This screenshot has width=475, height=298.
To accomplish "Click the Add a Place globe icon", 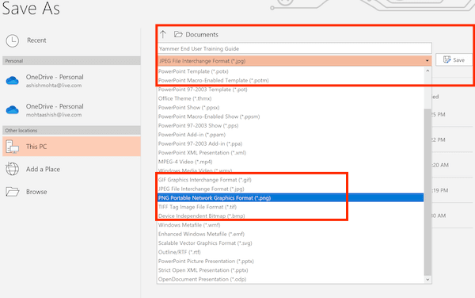I will point(13,169).
